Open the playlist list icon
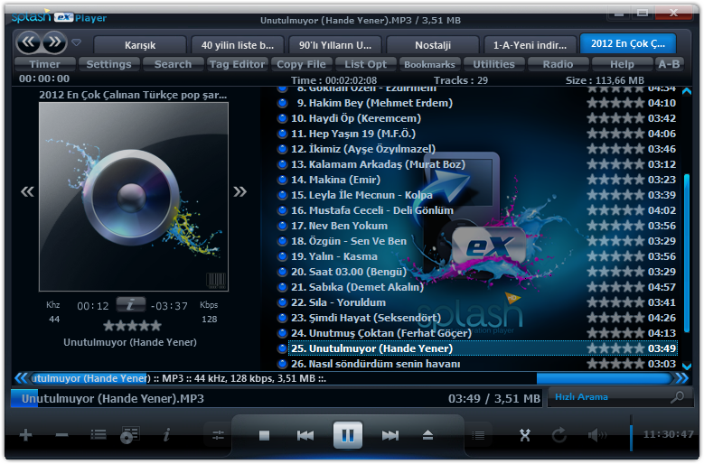704x464 pixels. click(99, 434)
